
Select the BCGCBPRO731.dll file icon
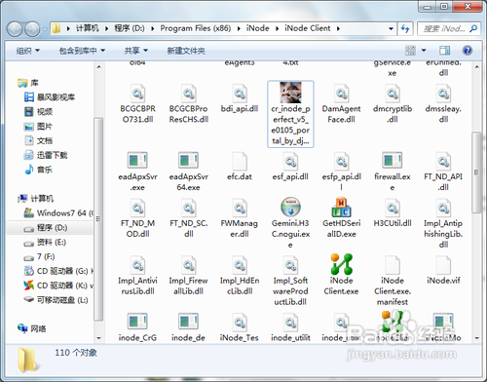(x=137, y=94)
